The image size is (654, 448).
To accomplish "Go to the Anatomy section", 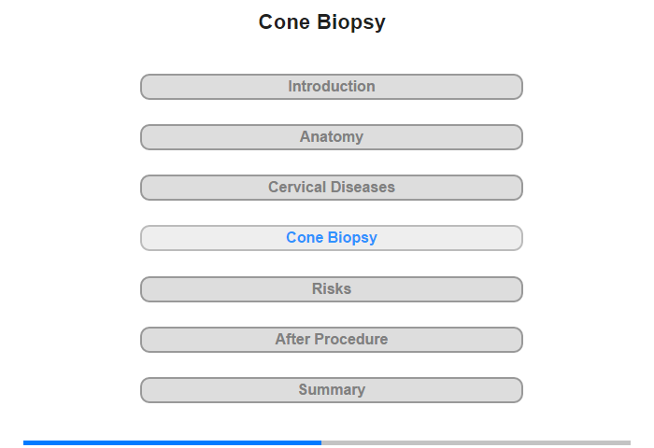I will click(x=331, y=137).
